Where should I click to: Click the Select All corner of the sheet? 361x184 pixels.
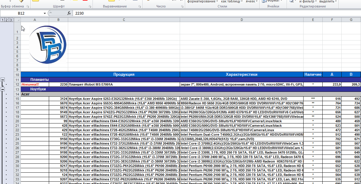pos(17,20)
